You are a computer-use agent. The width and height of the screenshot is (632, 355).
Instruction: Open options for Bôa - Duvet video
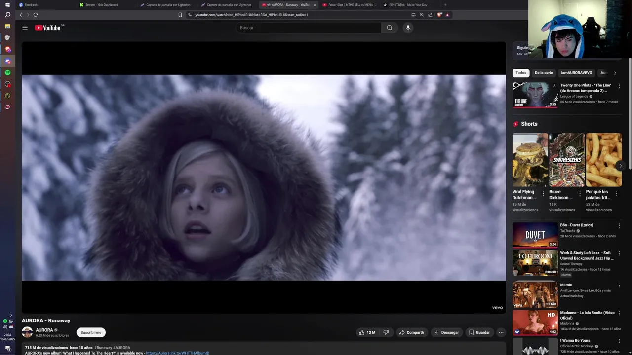tap(620, 226)
